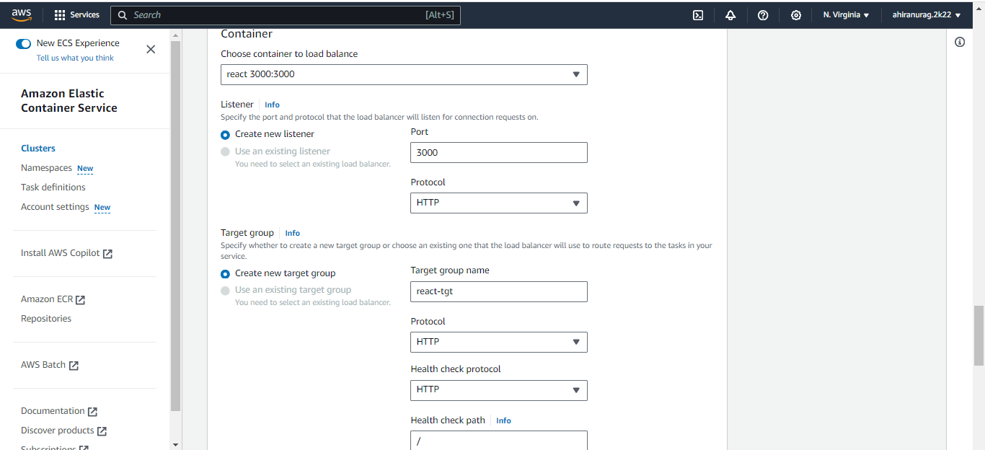Open the settings gear icon
The height and width of the screenshot is (450, 985).
coord(796,15)
